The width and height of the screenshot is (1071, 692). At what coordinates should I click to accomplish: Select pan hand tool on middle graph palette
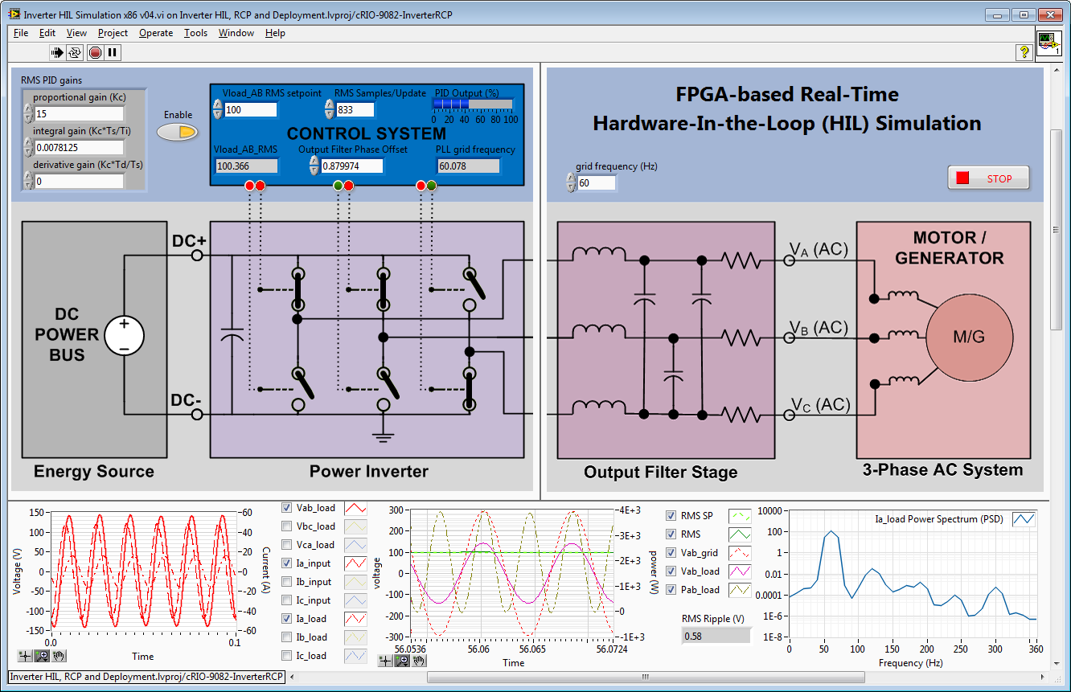[420, 661]
